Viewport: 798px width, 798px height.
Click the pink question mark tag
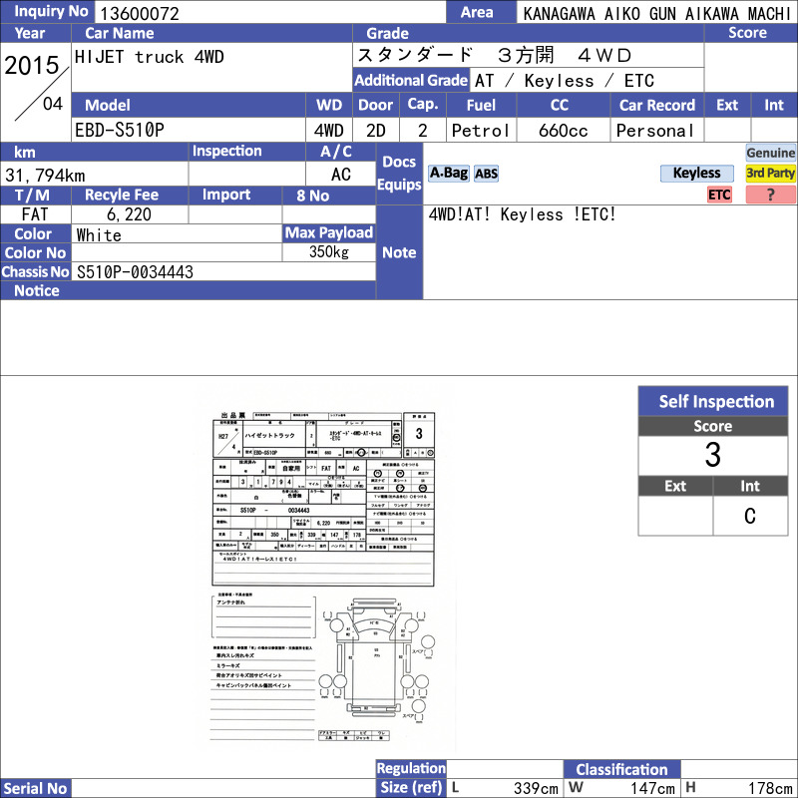point(770,195)
